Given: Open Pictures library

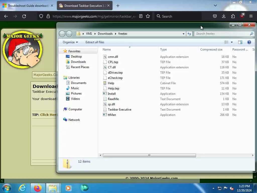Looking at the screenshot, I should pos(76,93).
